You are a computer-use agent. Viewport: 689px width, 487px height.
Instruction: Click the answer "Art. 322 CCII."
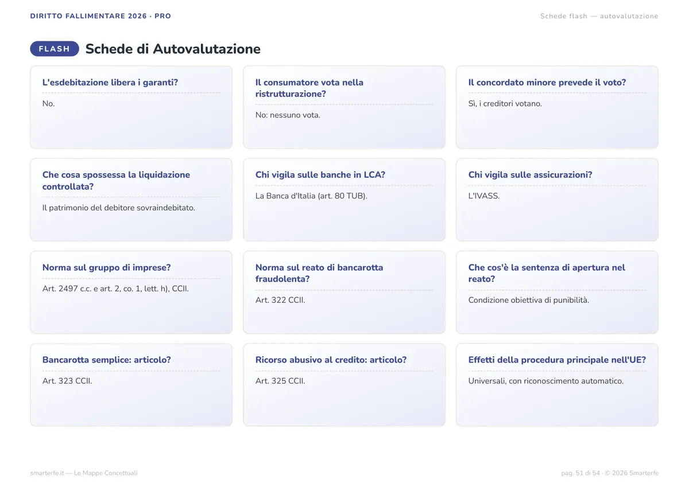[x=280, y=300]
